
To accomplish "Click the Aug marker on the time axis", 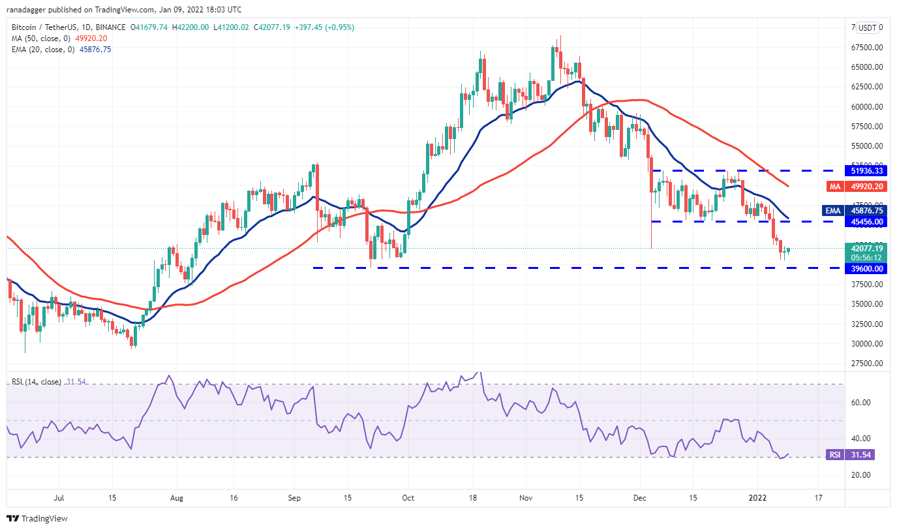I will (x=176, y=497).
